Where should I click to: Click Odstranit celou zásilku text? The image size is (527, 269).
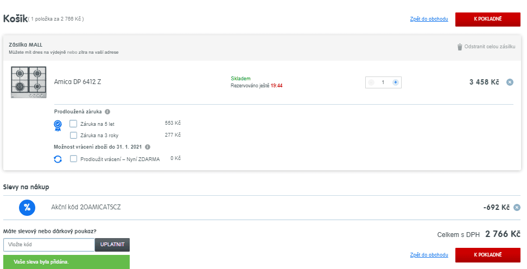click(490, 47)
